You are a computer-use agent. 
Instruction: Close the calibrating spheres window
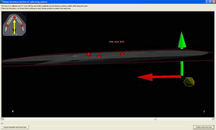[214, 2]
